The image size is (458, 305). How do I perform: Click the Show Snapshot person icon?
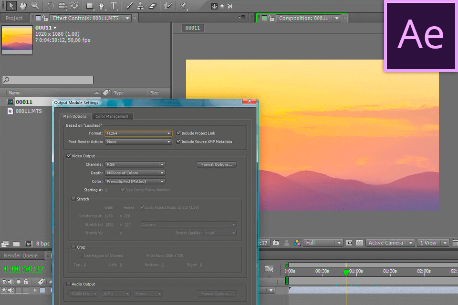tap(287, 243)
